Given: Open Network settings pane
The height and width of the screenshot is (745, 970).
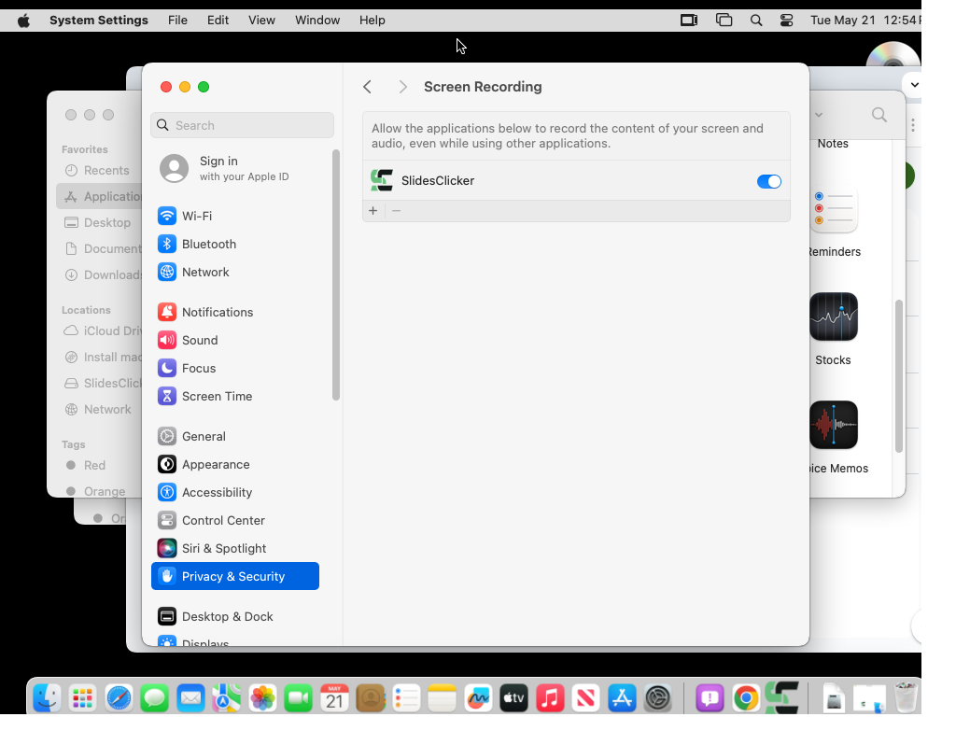Looking at the screenshot, I should point(235,273).
